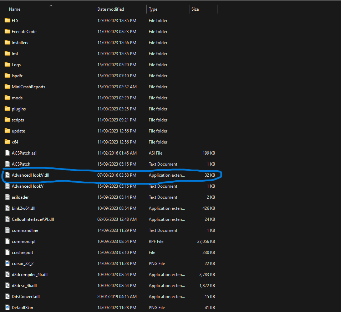Viewport: 341px width, 312px height.
Task: Select the crashreport file name
Action: (x=22, y=253)
